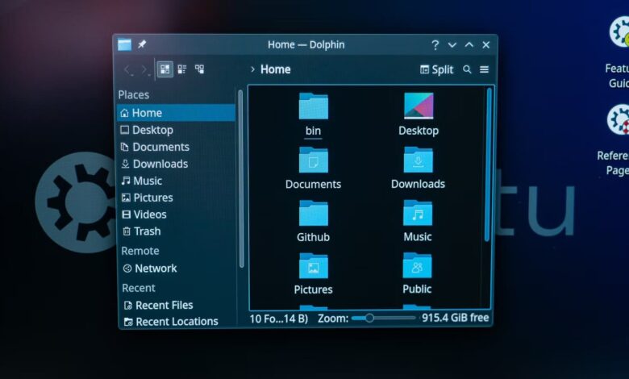
Task: Select the Pictures folder icon in file view
Action: [314, 265]
